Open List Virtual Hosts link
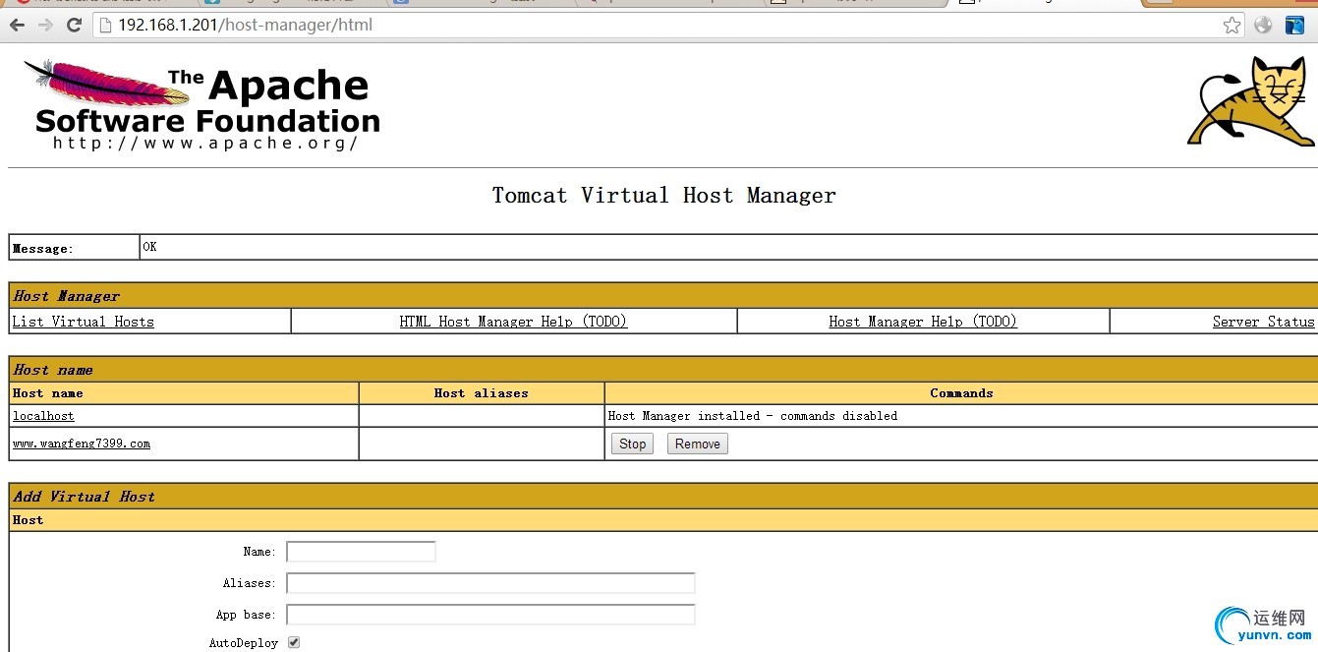Viewport: 1318px width, 652px height. coord(84,322)
